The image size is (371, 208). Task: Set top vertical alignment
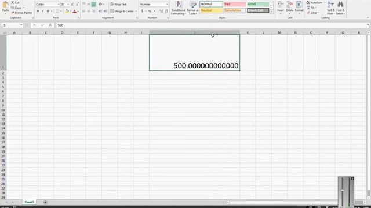[83, 4]
